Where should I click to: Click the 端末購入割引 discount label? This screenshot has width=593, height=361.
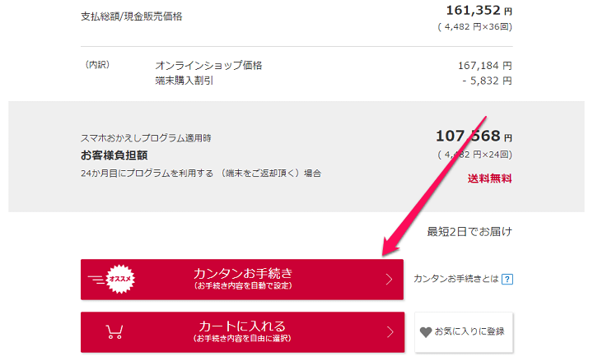[x=184, y=81]
